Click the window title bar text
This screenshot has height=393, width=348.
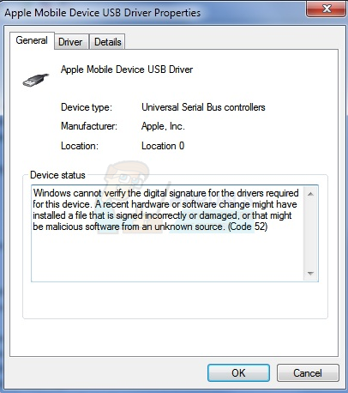click(103, 13)
